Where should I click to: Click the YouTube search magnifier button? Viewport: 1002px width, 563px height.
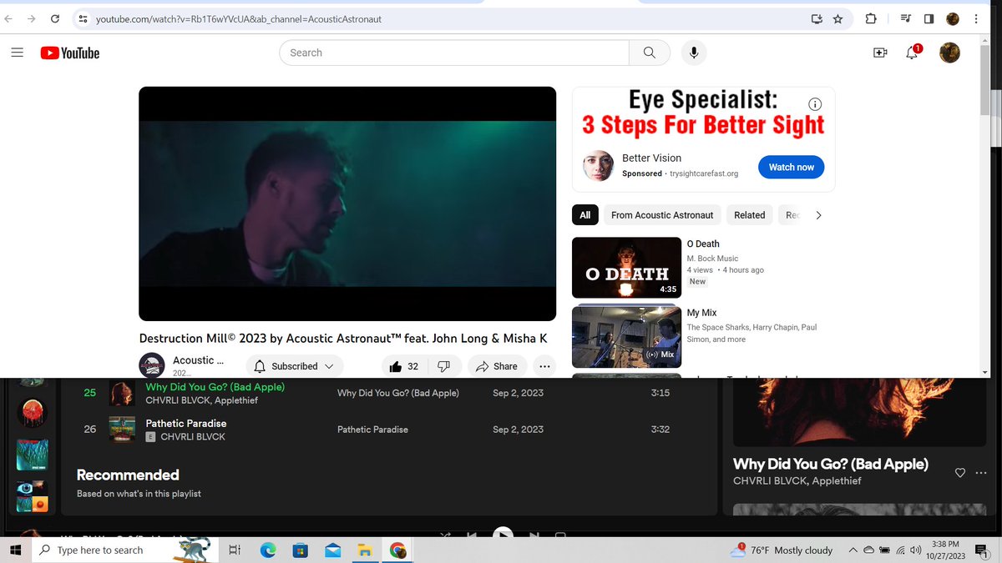pyautogui.click(x=650, y=53)
